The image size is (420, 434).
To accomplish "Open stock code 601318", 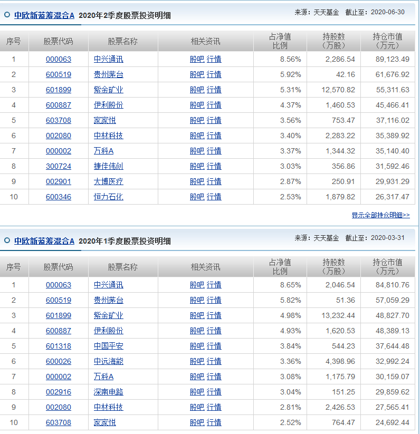I will tap(59, 346).
